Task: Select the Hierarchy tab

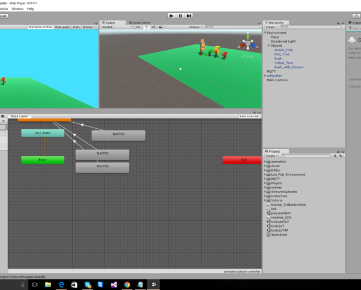Action: tap(276, 22)
